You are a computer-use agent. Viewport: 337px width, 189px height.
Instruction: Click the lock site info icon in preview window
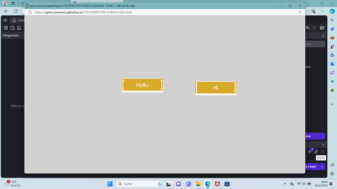30,12
